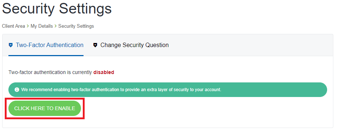Screen dimensions: 337x132
Task: Click the empty gray tab bar area
Action: click(249, 45)
